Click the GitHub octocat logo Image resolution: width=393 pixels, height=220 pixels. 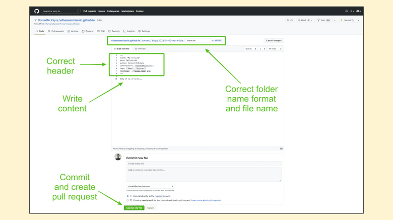tap(37, 11)
